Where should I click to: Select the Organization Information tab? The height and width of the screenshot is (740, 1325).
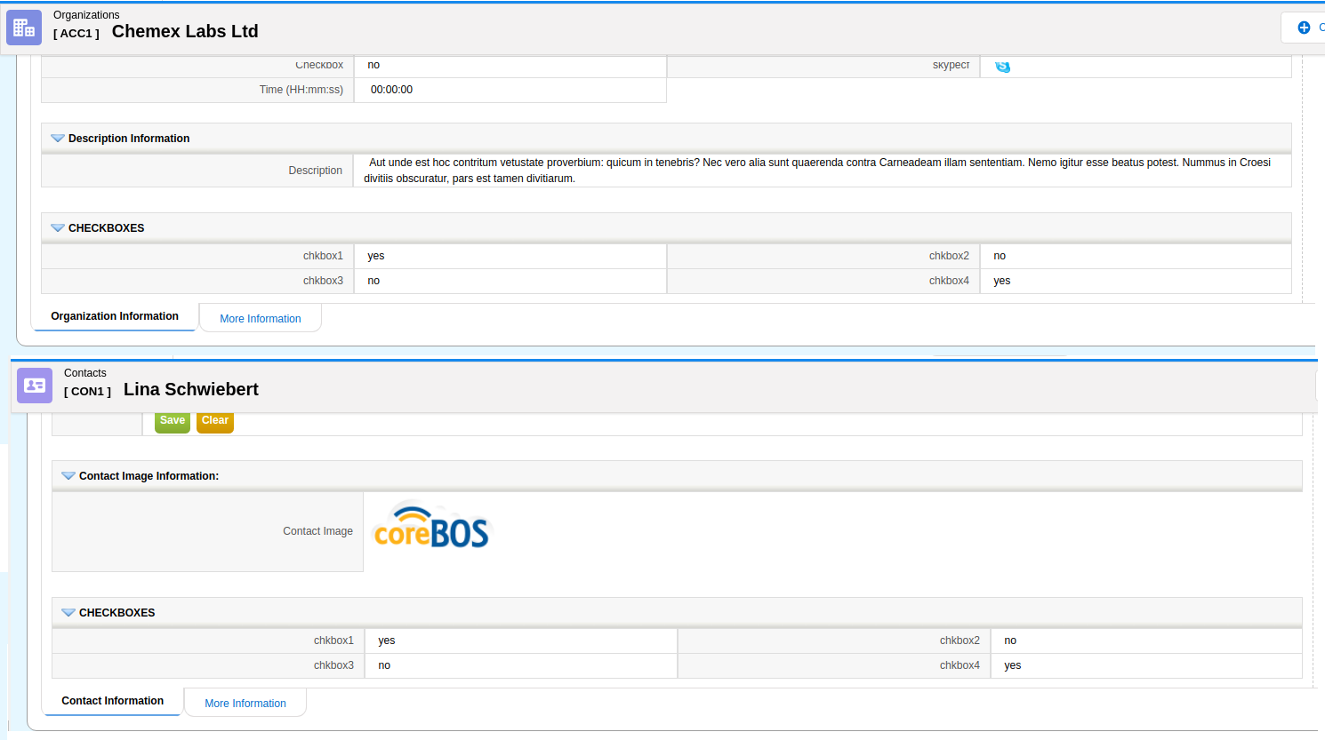pyautogui.click(x=115, y=316)
